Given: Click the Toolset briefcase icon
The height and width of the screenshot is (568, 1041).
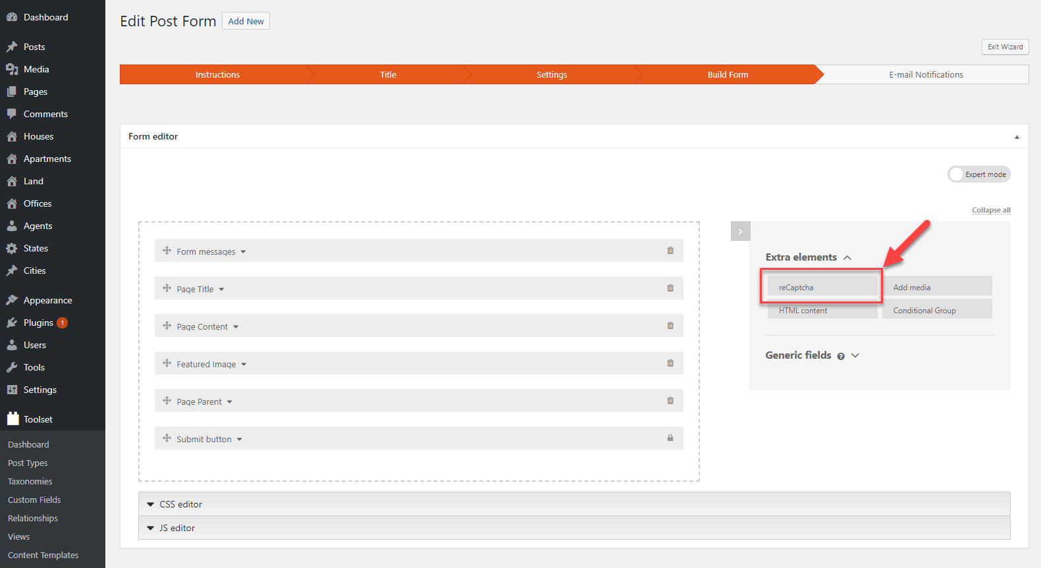Looking at the screenshot, I should tap(13, 419).
